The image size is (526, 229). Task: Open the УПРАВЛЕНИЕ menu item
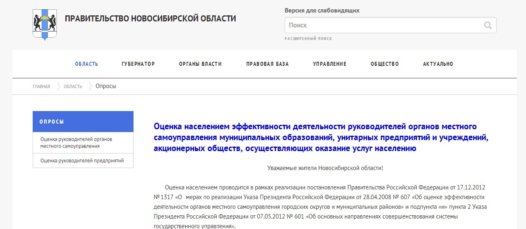pos(330,64)
